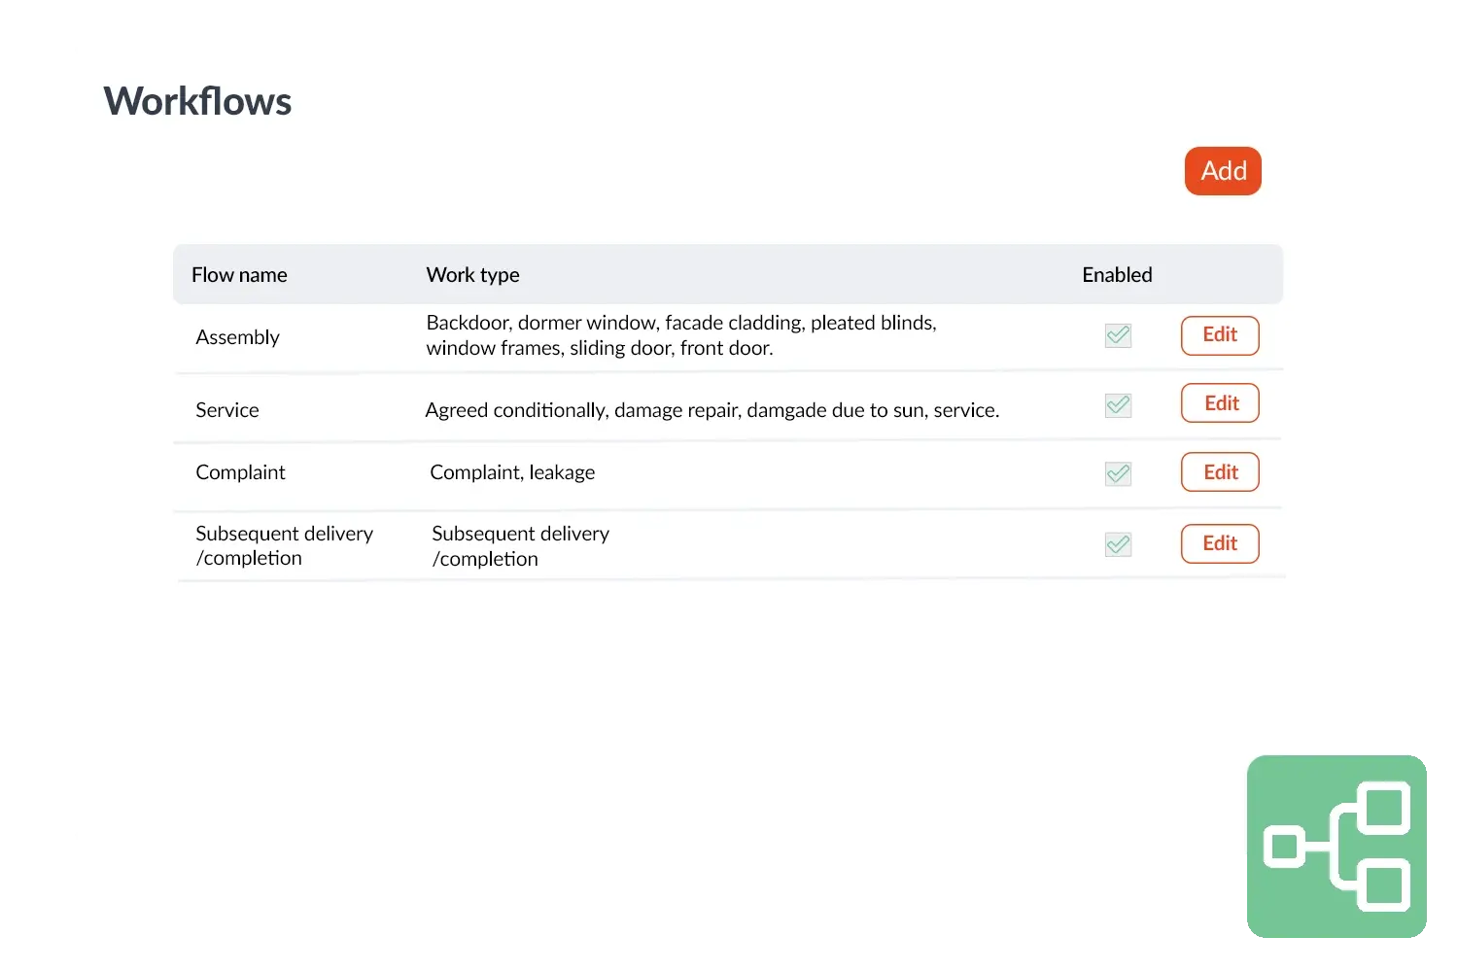Image resolution: width=1458 pixels, height=972 pixels.
Task: Click the Flow name column header
Action: point(239,275)
